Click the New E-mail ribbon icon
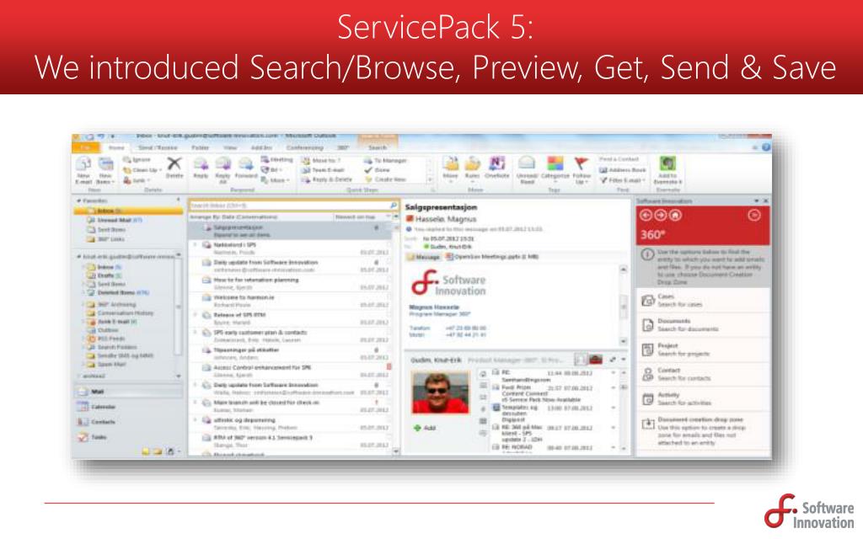This screenshot has width=863, height=539. (x=83, y=164)
